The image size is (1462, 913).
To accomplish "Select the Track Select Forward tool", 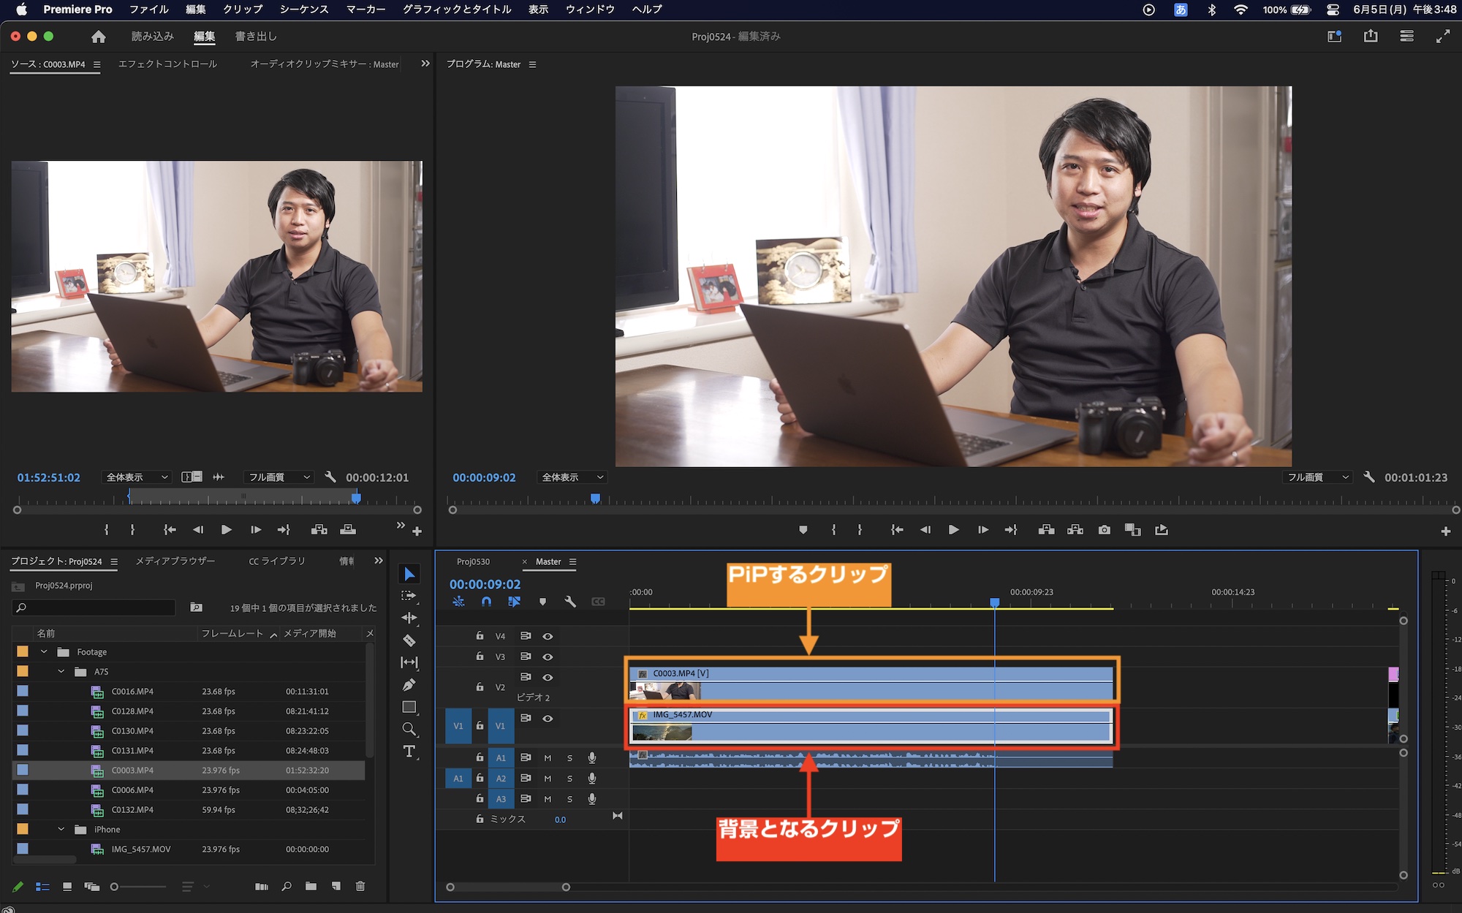I will click(410, 596).
